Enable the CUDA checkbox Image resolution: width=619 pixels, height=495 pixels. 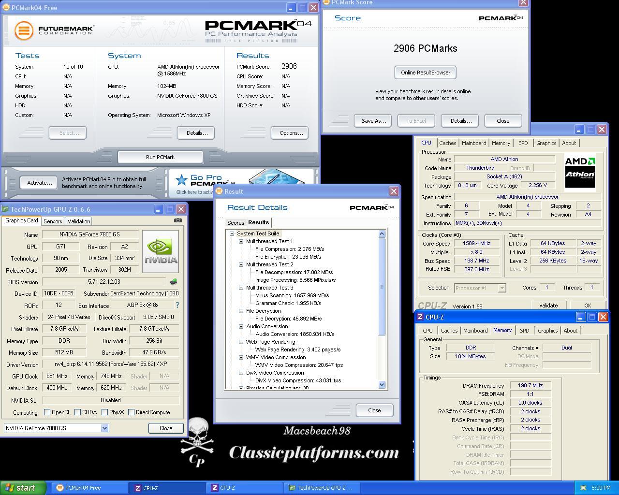pyautogui.click(x=77, y=412)
